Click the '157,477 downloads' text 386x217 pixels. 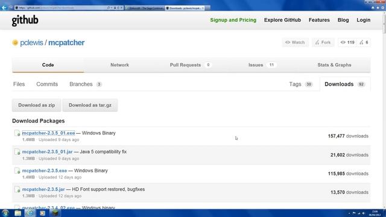point(348,136)
